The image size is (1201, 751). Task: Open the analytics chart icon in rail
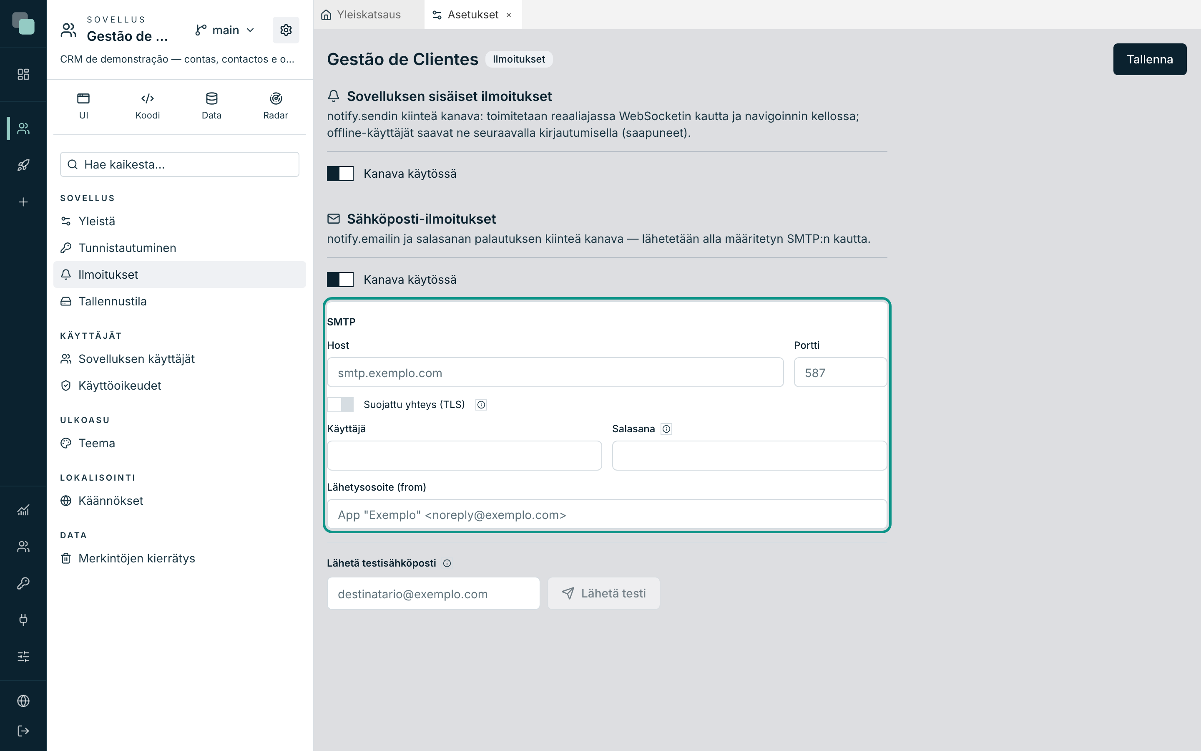click(23, 510)
